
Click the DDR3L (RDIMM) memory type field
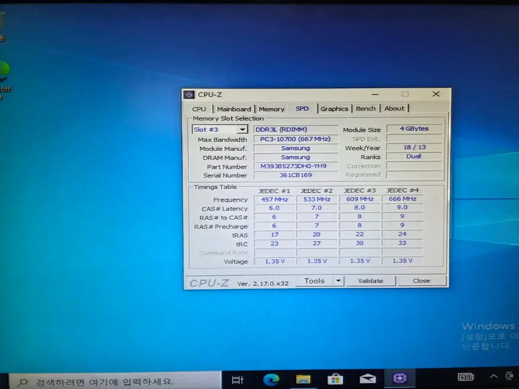(x=296, y=129)
